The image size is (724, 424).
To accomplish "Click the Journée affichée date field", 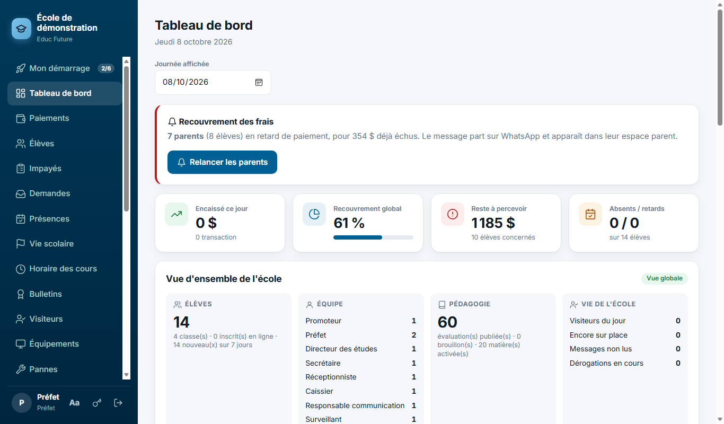I will coord(213,82).
